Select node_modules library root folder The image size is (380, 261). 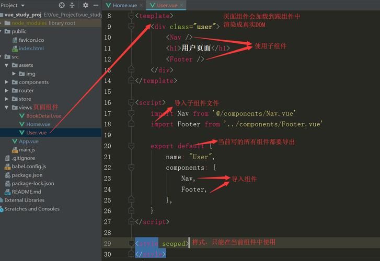click(x=43, y=23)
